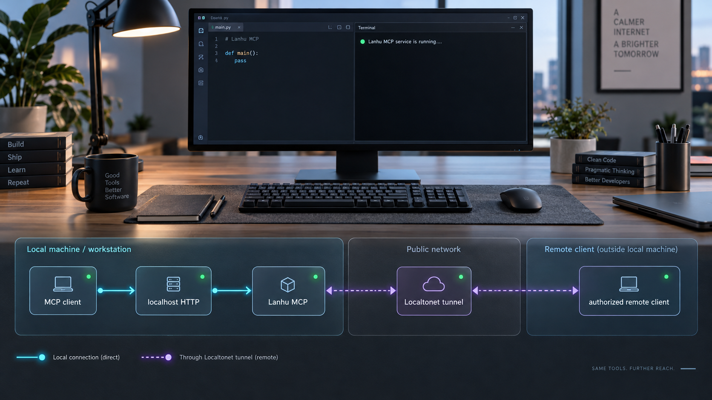The width and height of the screenshot is (712, 400).
Task: Minimize the Terminal panel
Action: [513, 28]
